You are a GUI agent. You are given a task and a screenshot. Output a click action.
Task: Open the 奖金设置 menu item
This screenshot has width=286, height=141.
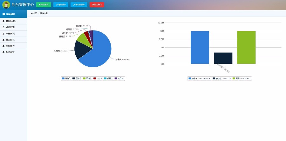[13, 52]
